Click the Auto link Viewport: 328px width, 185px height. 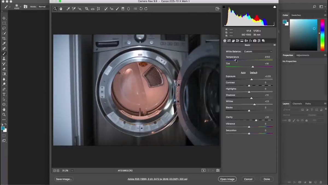tap(243, 73)
